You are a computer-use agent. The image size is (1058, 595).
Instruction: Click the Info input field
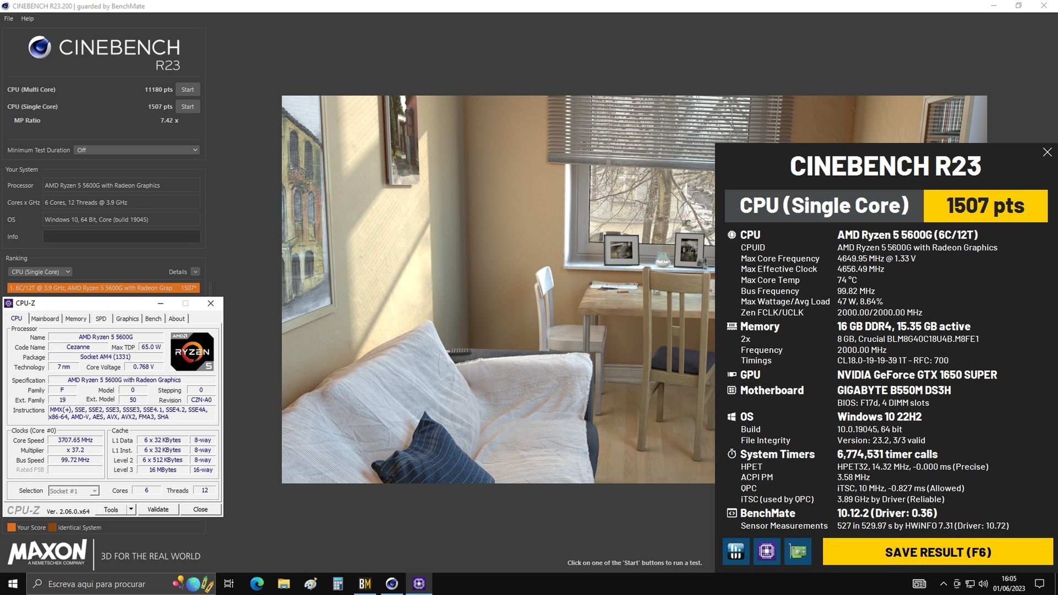tap(121, 236)
